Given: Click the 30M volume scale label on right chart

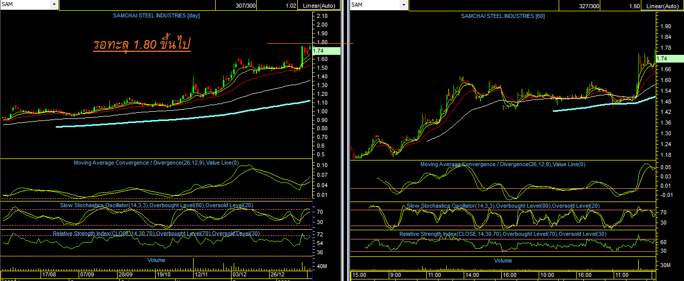Looking at the screenshot, I should coord(667,266).
